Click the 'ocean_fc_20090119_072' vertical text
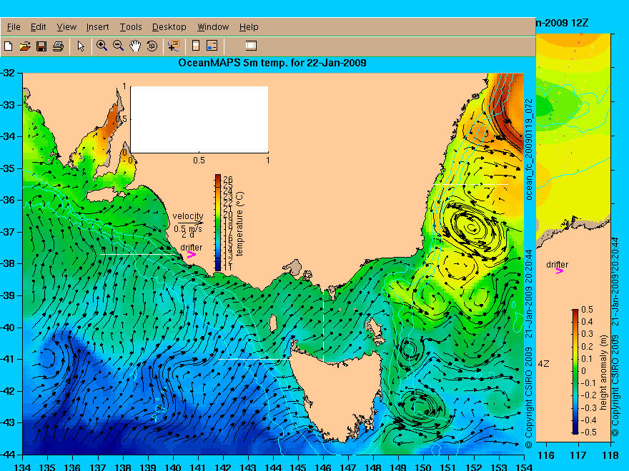Image resolution: width=629 pixels, height=471 pixels. pos(529,149)
